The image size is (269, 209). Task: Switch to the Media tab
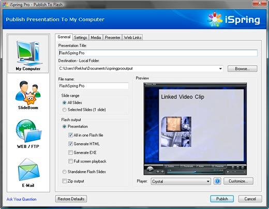pyautogui.click(x=96, y=37)
